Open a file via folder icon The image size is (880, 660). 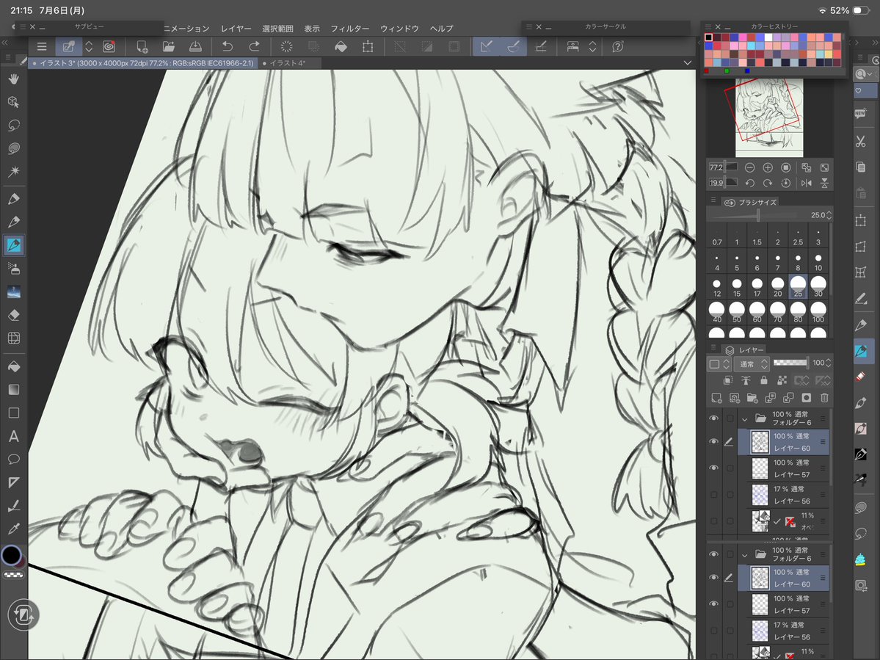(168, 46)
